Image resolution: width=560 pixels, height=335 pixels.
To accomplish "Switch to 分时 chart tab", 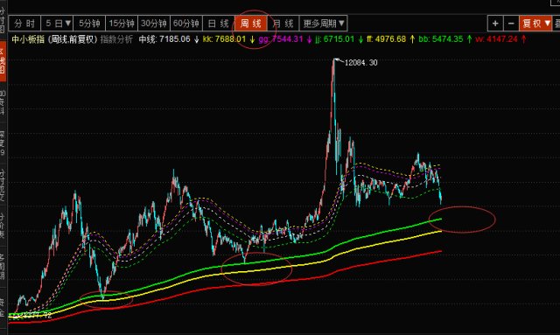I will [x=24, y=24].
